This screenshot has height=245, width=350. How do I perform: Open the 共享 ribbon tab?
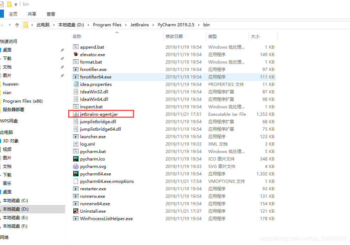click(32, 14)
